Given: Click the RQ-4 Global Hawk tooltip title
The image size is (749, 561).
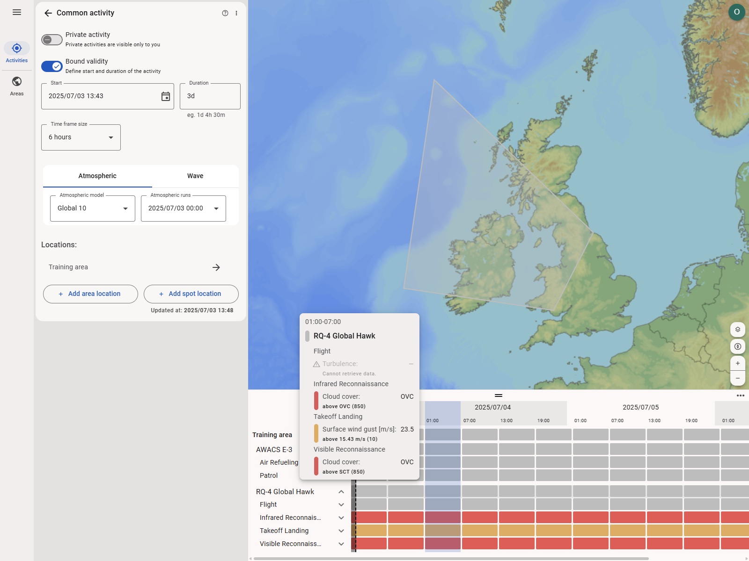Looking at the screenshot, I should pyautogui.click(x=344, y=336).
